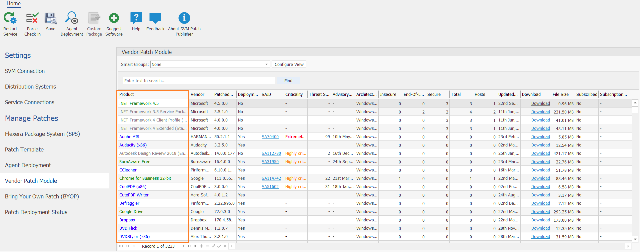
Task: Open SAID link SA51602
Action: click(270, 187)
